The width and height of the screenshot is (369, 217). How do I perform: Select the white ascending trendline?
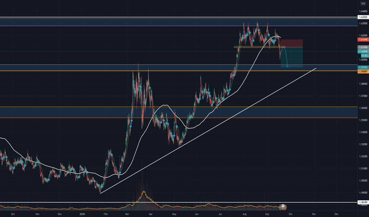point(208,131)
